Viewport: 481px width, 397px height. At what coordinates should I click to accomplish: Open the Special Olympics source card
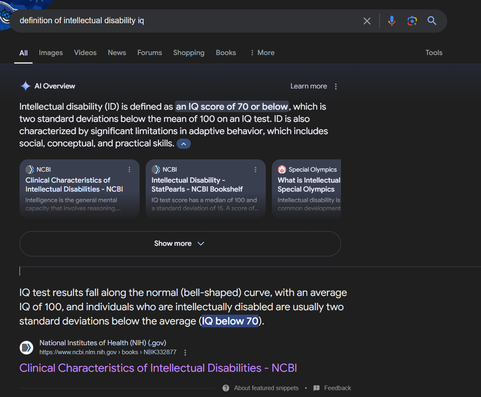306,188
